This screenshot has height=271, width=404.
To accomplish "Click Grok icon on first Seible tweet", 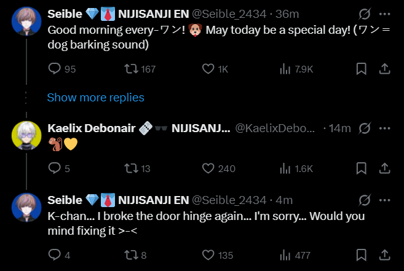I will pyautogui.click(x=363, y=14).
